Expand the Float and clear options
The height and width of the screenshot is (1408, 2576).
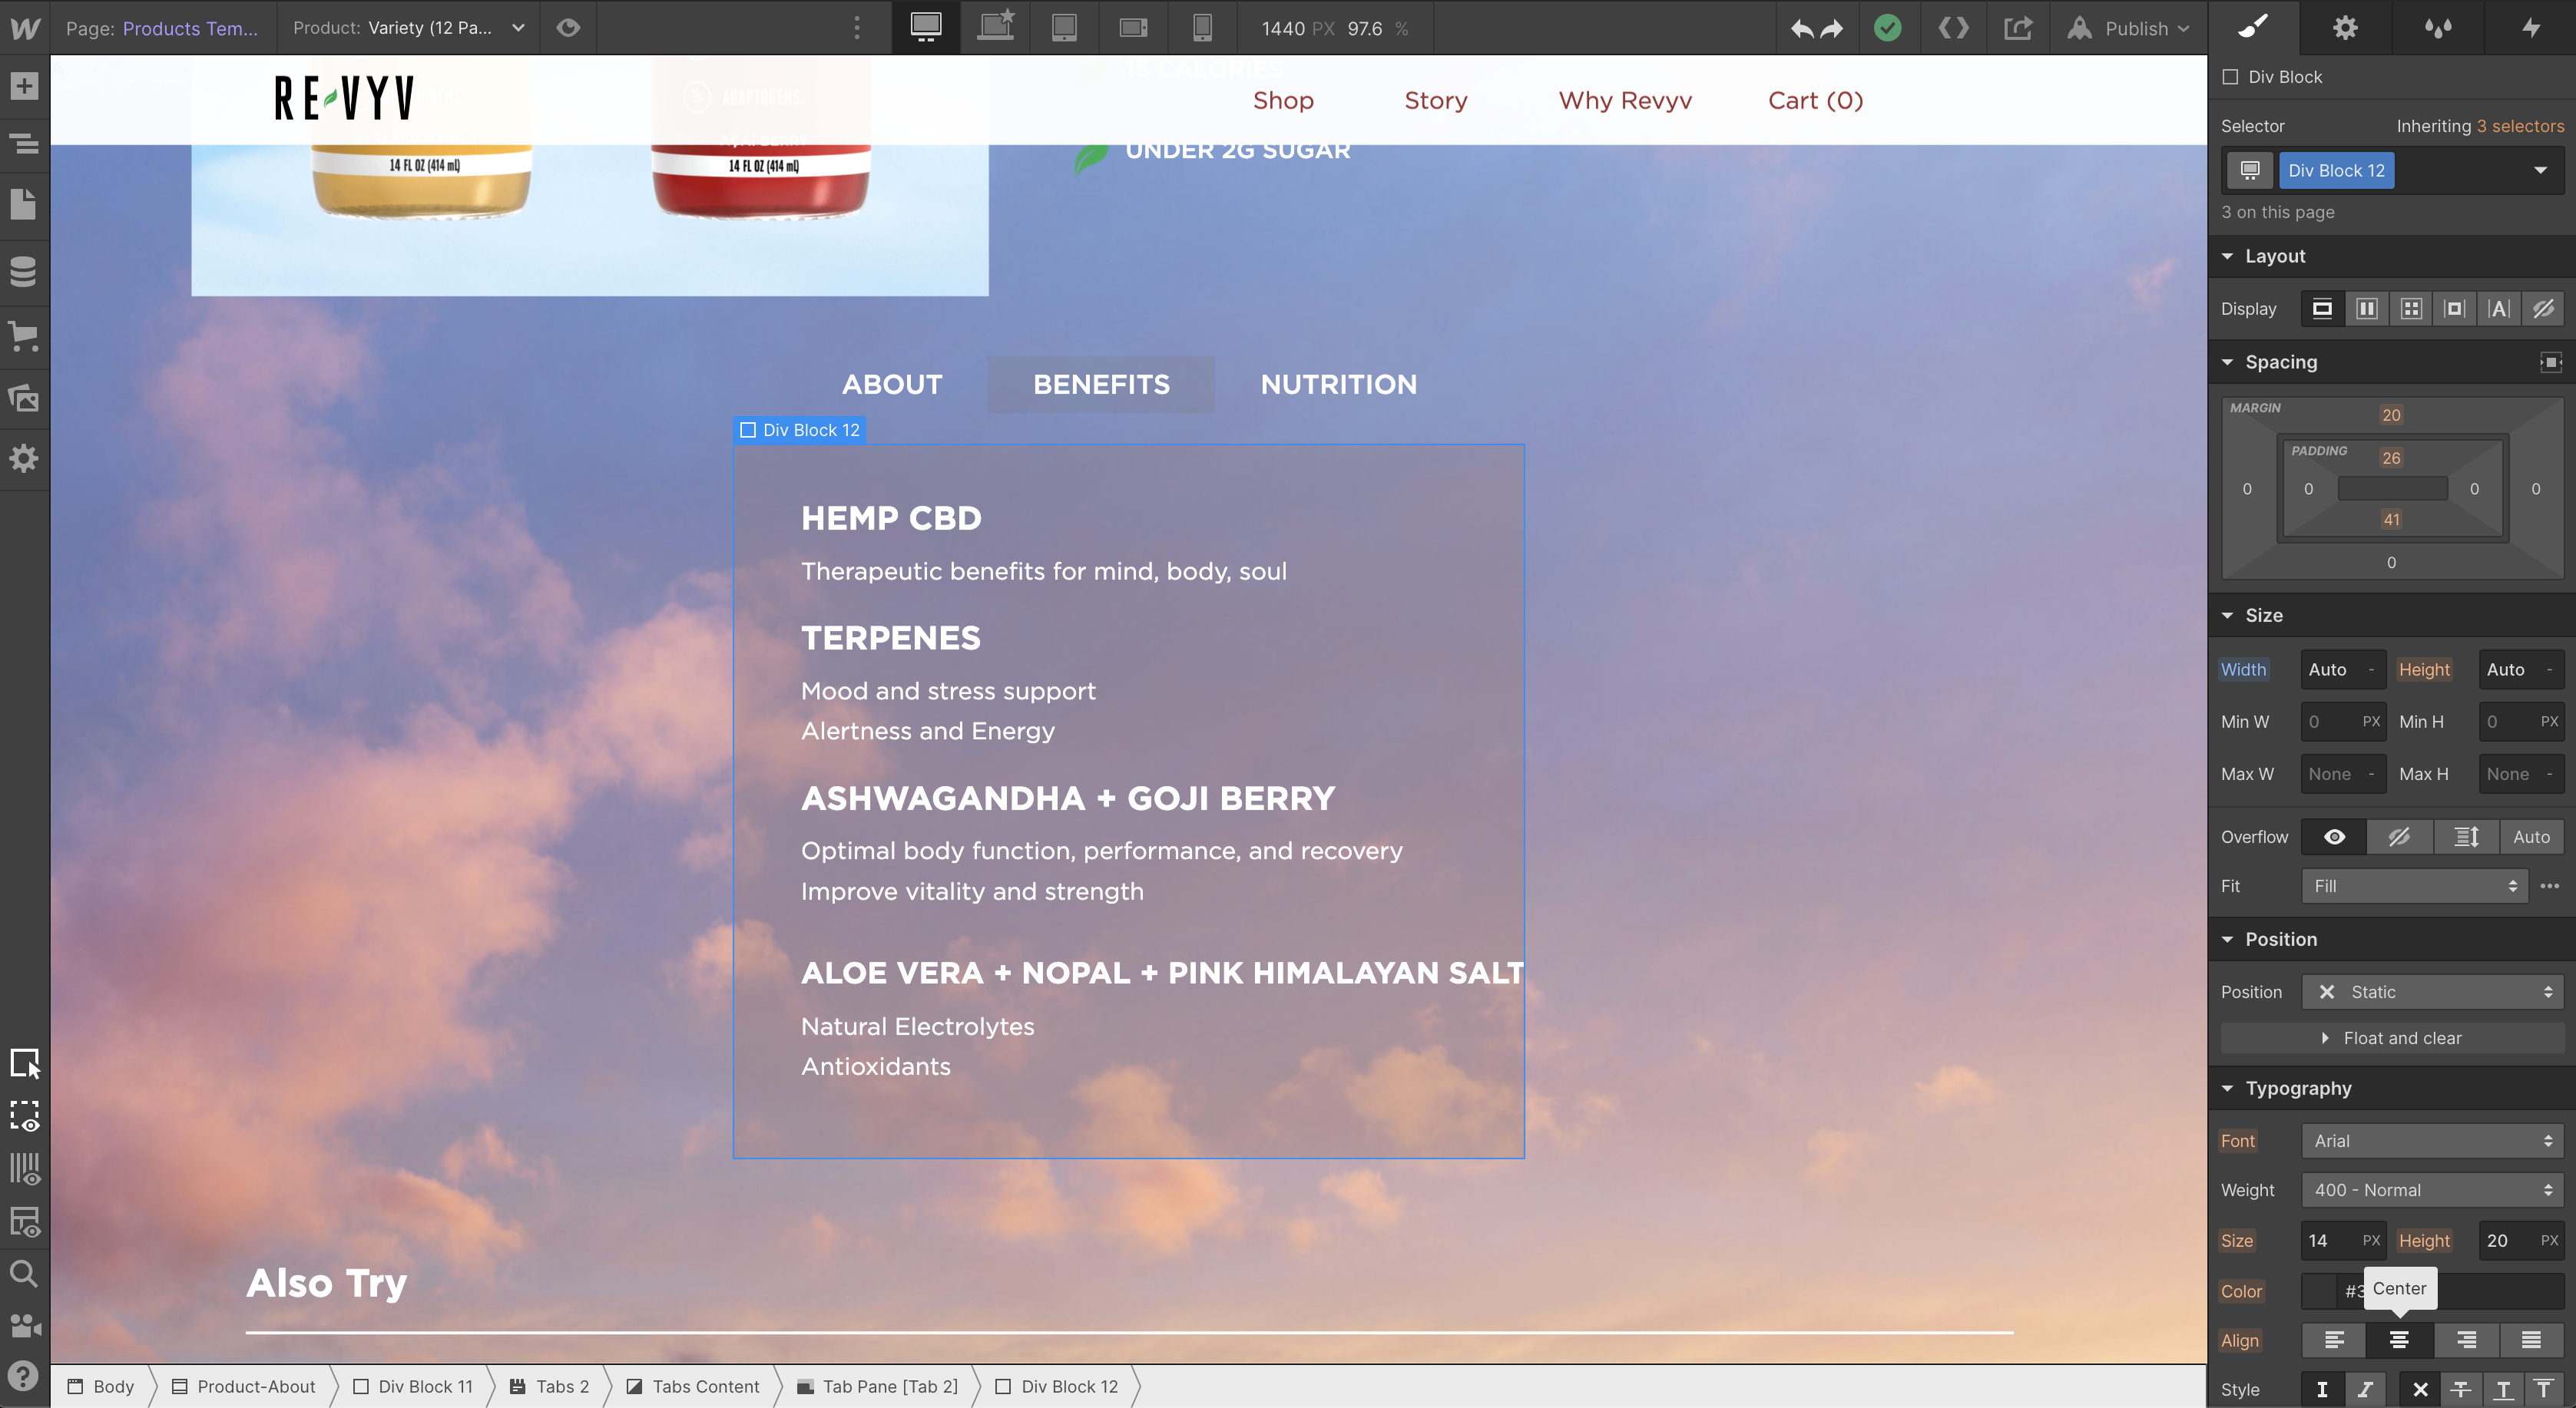2392,1038
